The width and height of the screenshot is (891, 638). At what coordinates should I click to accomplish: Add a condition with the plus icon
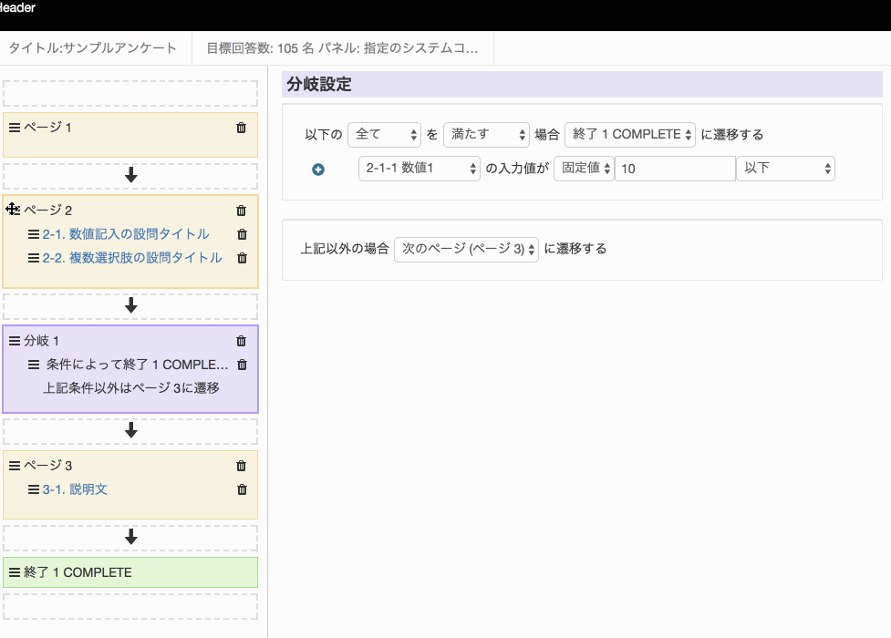pos(318,170)
